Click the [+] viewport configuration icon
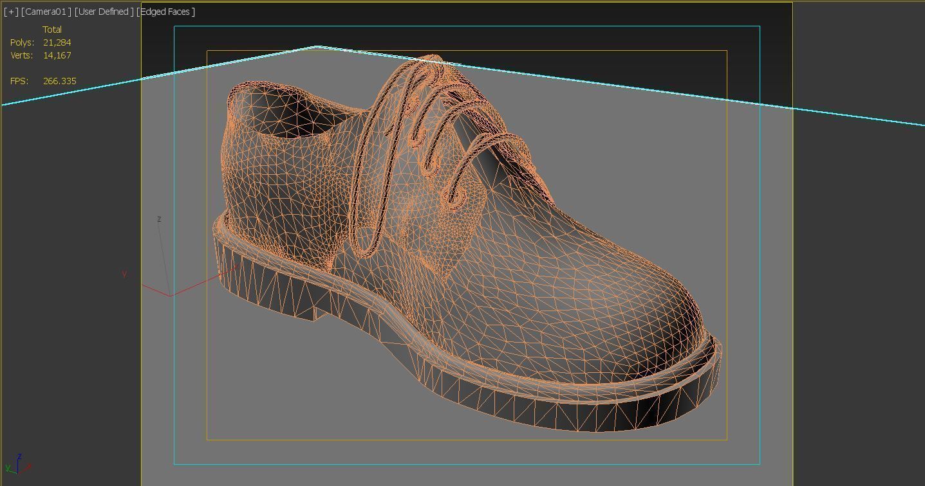Viewport: 925px width, 486px height. [x=10, y=11]
